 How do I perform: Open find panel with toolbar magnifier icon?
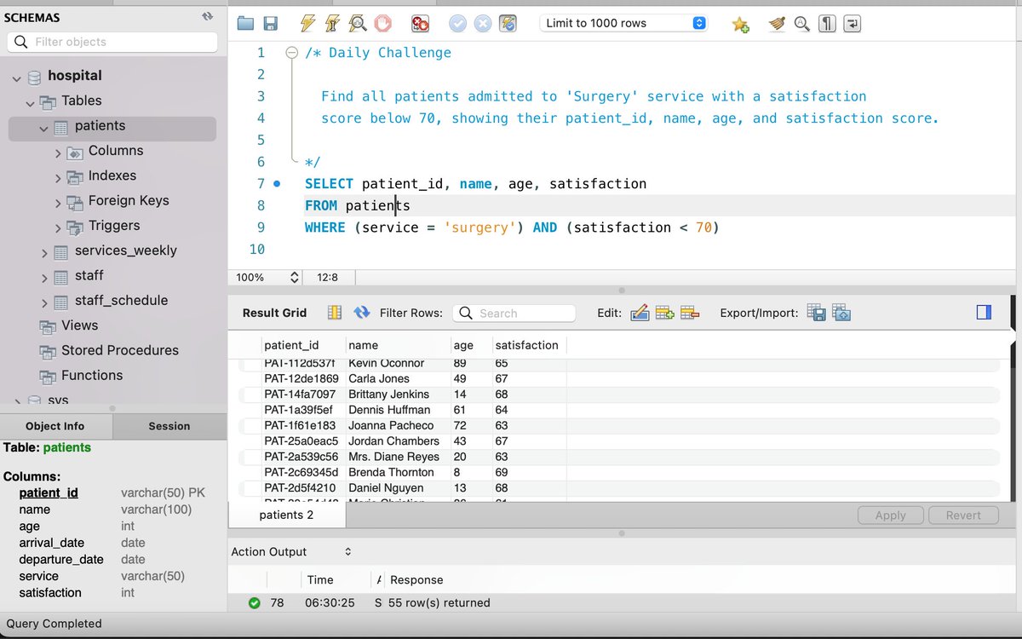click(801, 24)
